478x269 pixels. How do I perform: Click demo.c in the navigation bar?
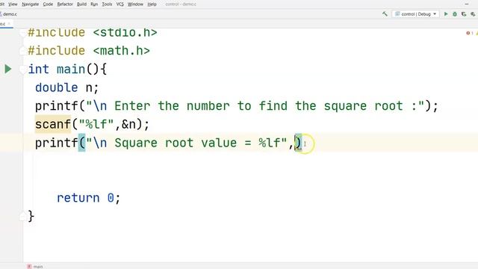pos(9,14)
